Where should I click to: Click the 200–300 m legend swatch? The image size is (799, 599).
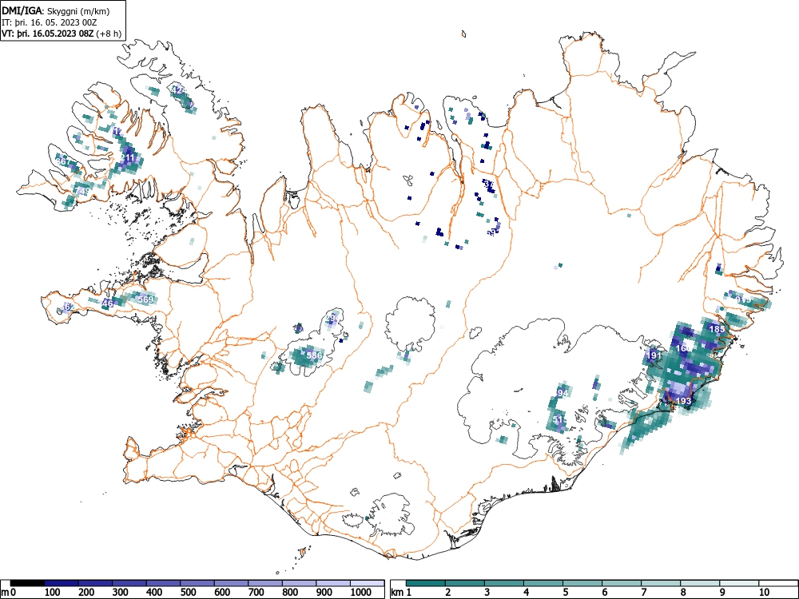(x=95, y=583)
